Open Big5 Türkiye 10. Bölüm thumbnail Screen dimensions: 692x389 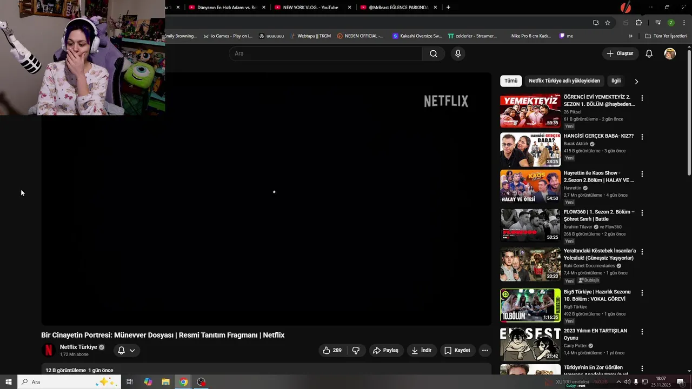point(530,305)
